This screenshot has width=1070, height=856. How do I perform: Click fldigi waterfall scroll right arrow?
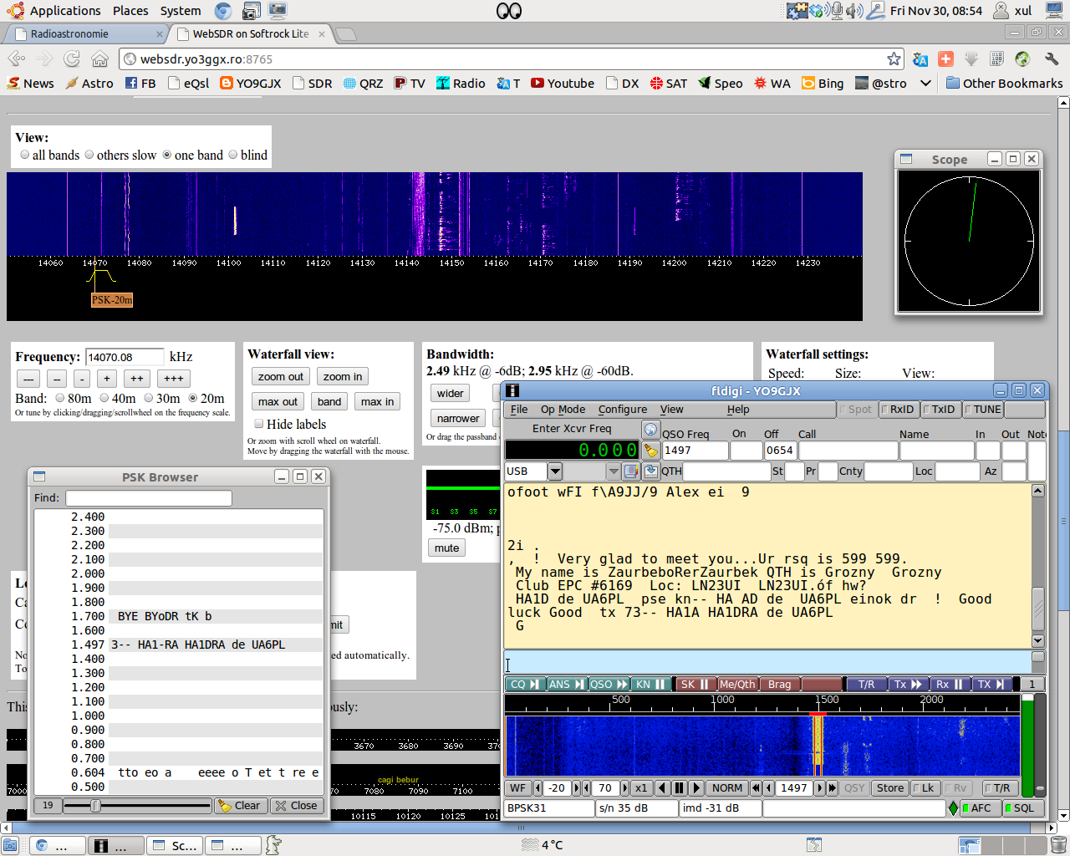click(695, 787)
